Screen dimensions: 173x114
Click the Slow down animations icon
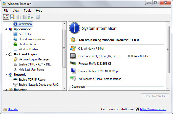(x=15, y=39)
